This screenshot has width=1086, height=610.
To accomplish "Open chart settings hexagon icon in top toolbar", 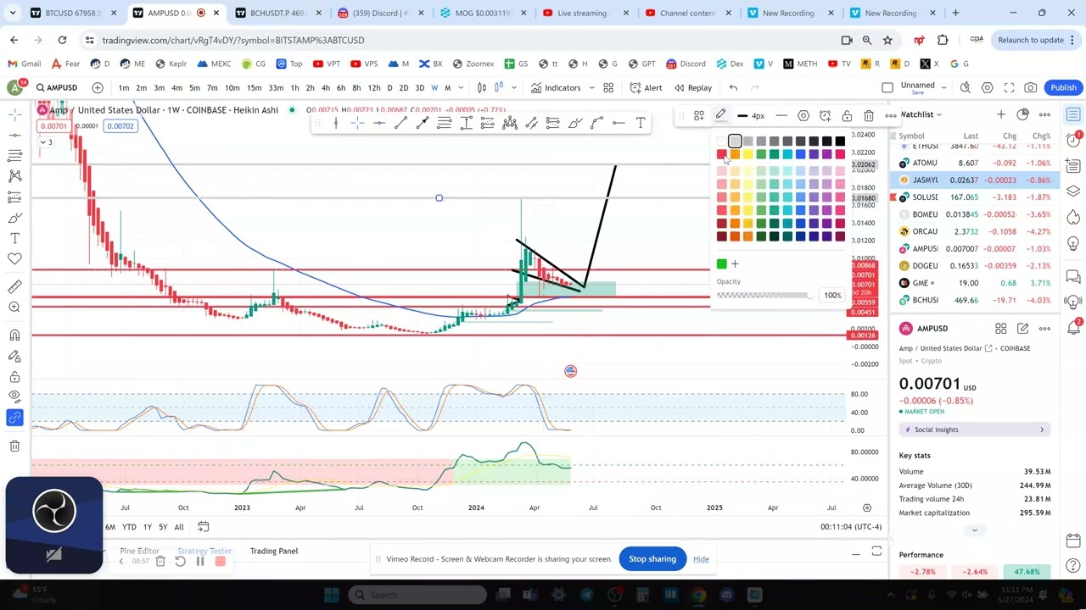I will click(988, 88).
